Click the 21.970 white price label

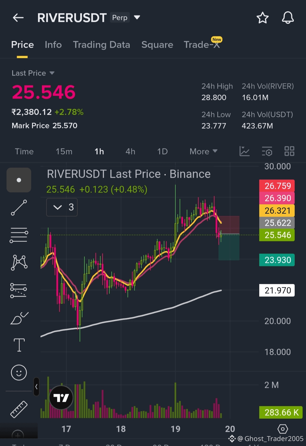(x=277, y=290)
